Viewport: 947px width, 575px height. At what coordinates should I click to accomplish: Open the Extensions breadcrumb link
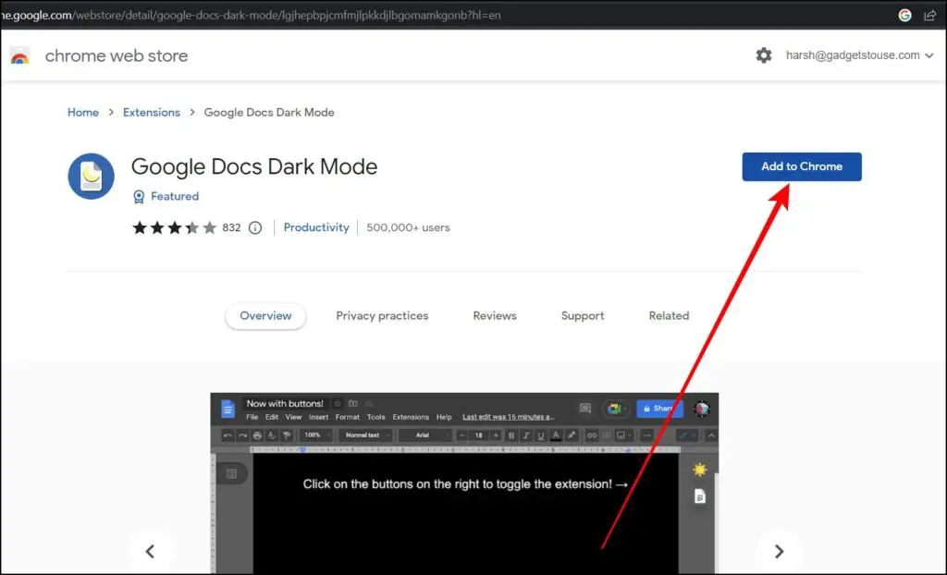[x=152, y=112]
